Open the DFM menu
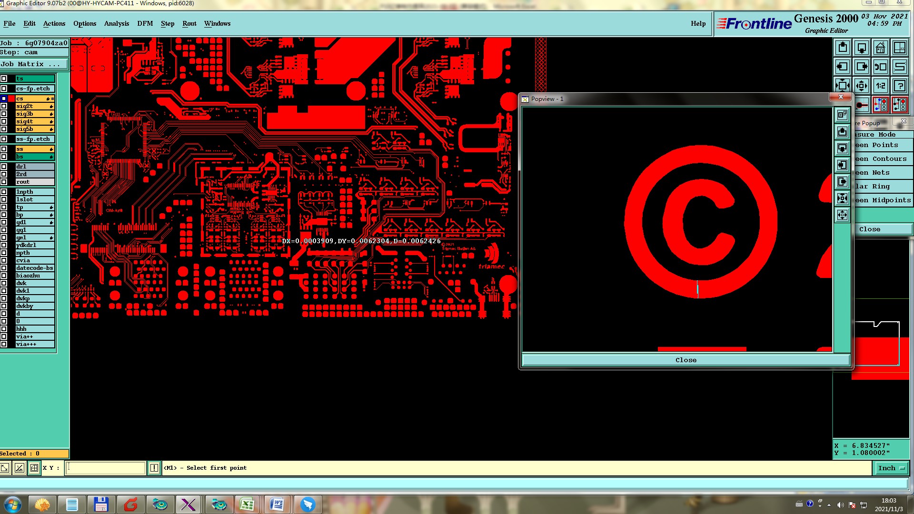The width and height of the screenshot is (914, 514). pos(145,23)
